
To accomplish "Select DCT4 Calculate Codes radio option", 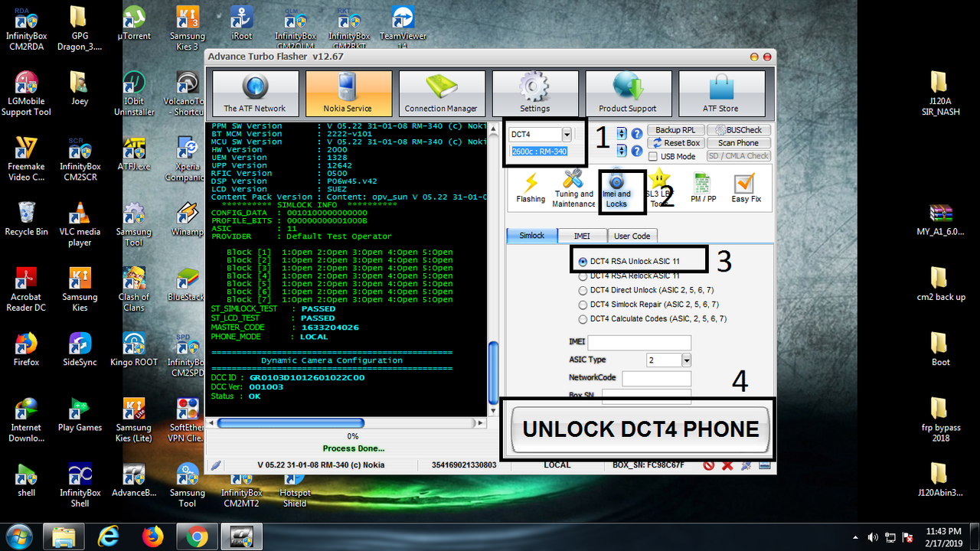I will click(x=652, y=318).
